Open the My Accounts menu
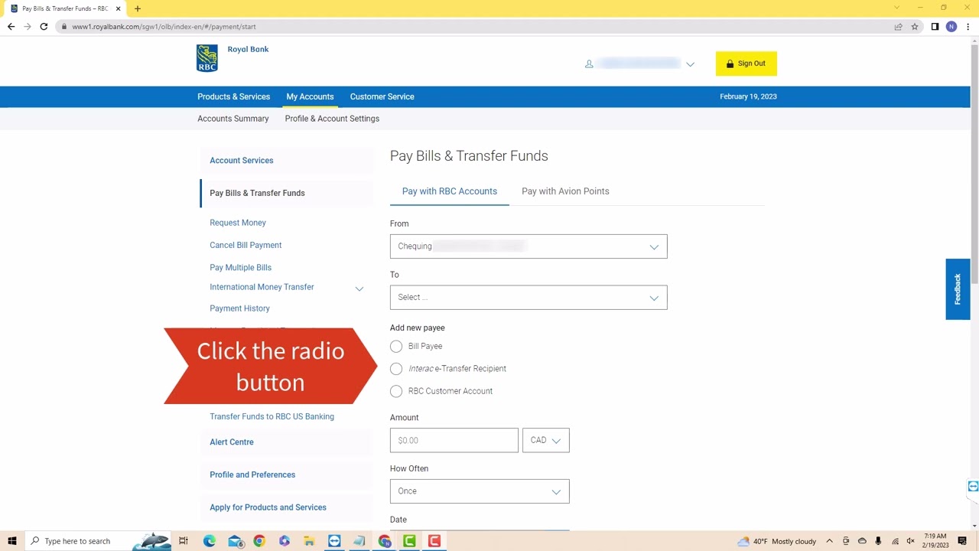 [x=310, y=96]
